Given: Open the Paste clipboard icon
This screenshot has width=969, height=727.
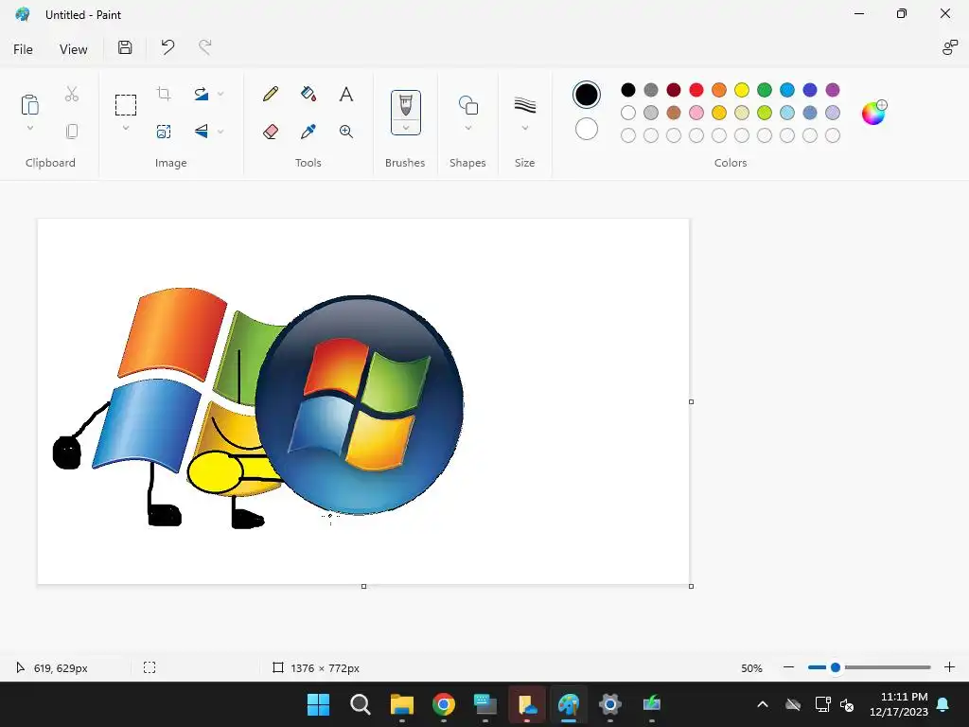Looking at the screenshot, I should pos(29,104).
